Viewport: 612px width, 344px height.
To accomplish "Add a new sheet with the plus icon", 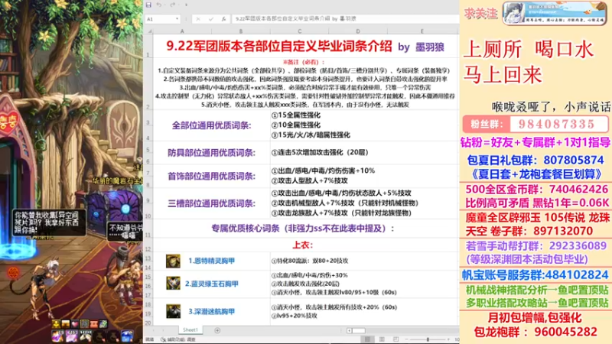I will 217,330.
